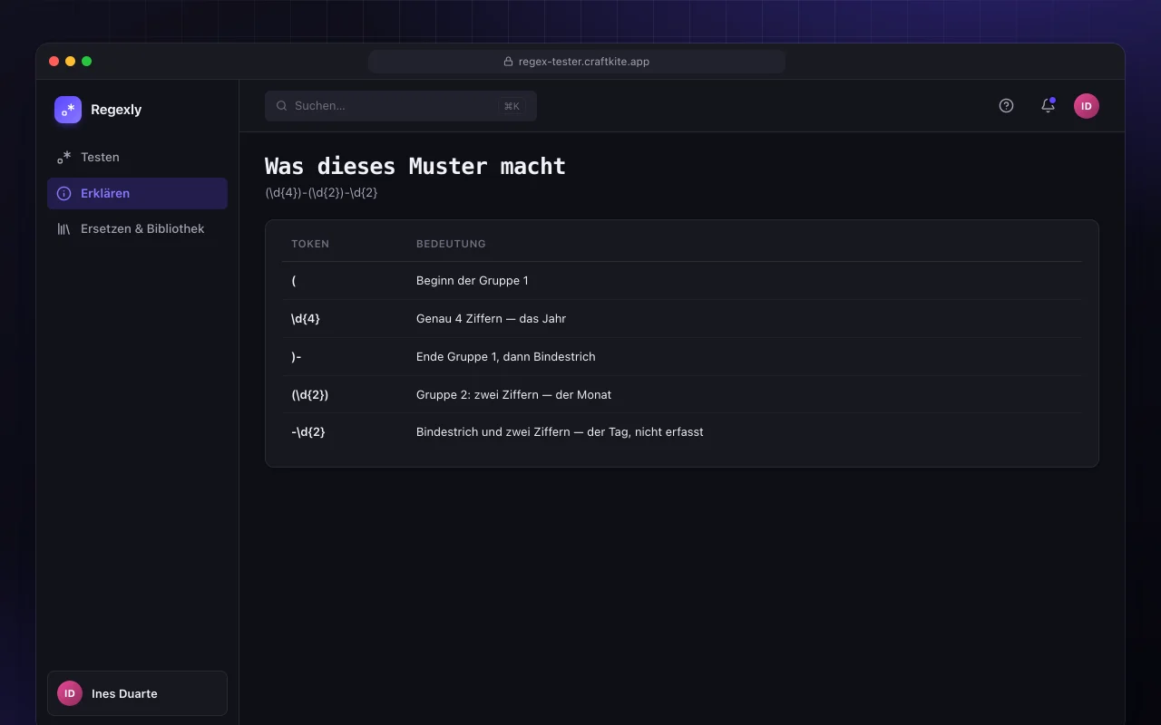Click the red close window button
This screenshot has width=1161, height=725.
(x=54, y=62)
